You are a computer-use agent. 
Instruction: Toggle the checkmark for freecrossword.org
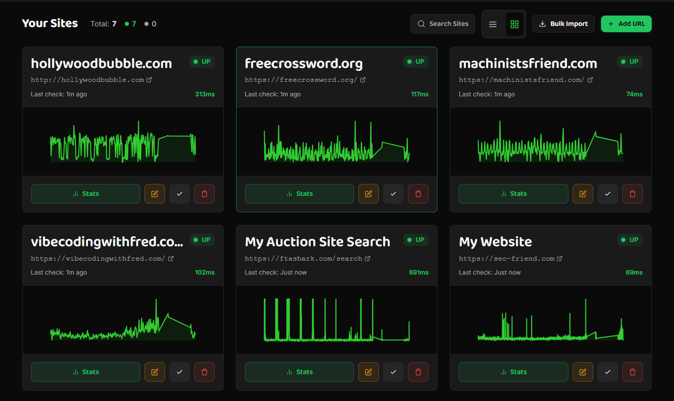click(x=393, y=193)
